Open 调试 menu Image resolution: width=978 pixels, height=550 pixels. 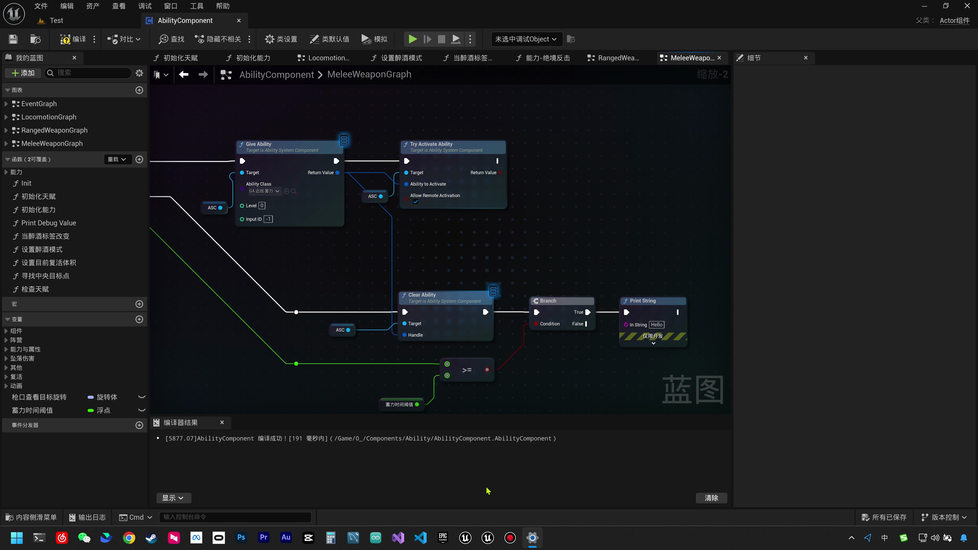pyautogui.click(x=145, y=6)
